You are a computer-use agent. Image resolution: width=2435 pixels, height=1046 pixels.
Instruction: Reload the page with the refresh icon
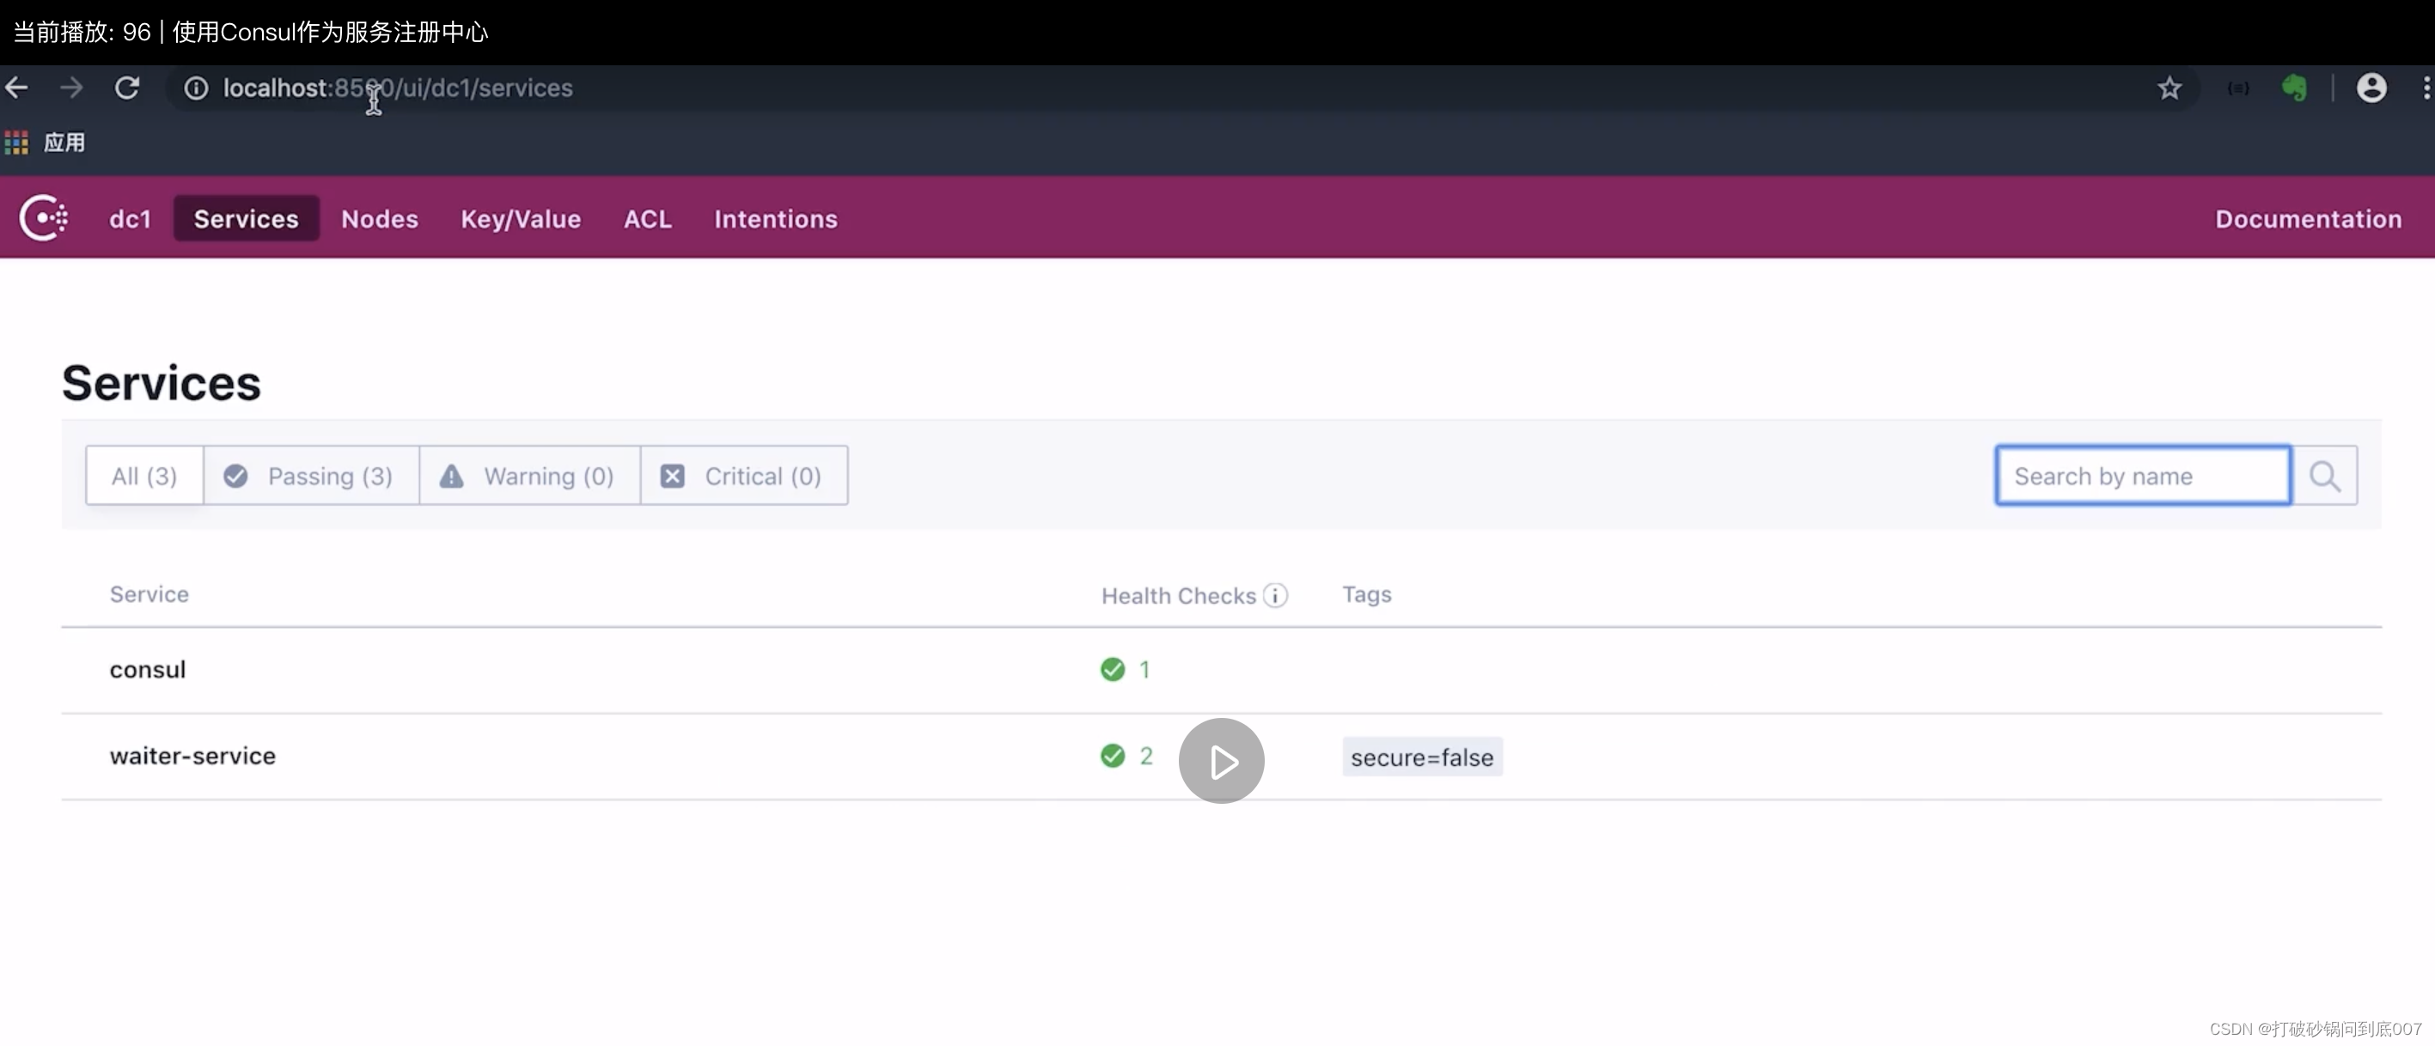[128, 88]
